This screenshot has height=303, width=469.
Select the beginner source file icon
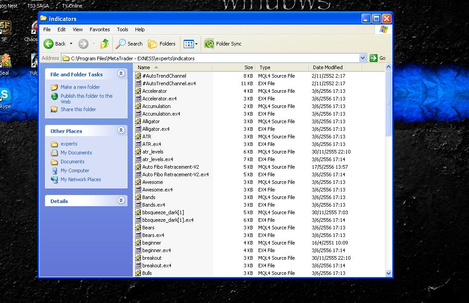(x=138, y=242)
